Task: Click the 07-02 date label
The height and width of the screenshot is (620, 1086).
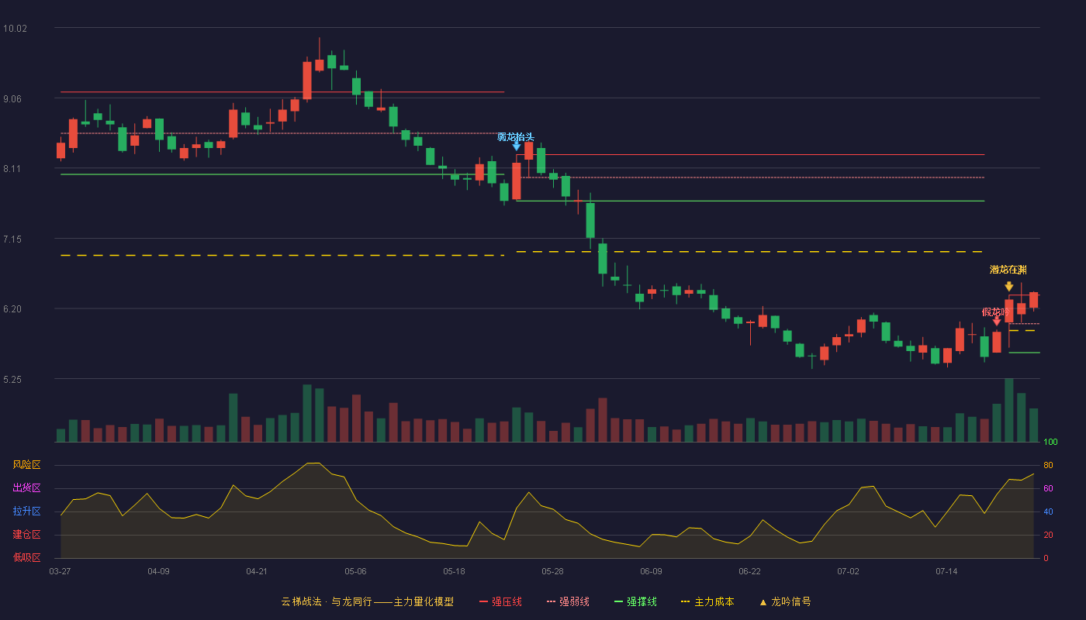Action: point(848,571)
